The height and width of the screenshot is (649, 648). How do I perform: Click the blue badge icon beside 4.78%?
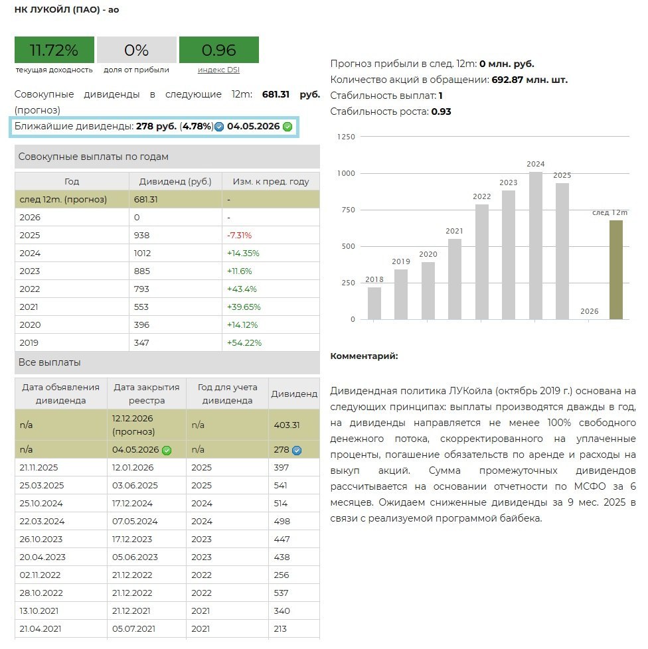[x=219, y=127]
